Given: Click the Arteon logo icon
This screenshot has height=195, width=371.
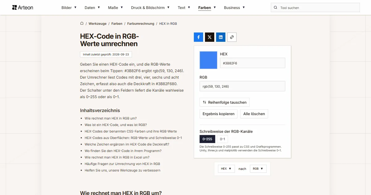Looking at the screenshot, I should (x=14, y=7).
